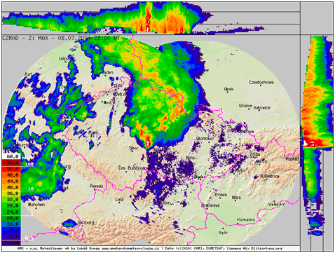
Task: Click the Most city label
Action: (x=107, y=102)
